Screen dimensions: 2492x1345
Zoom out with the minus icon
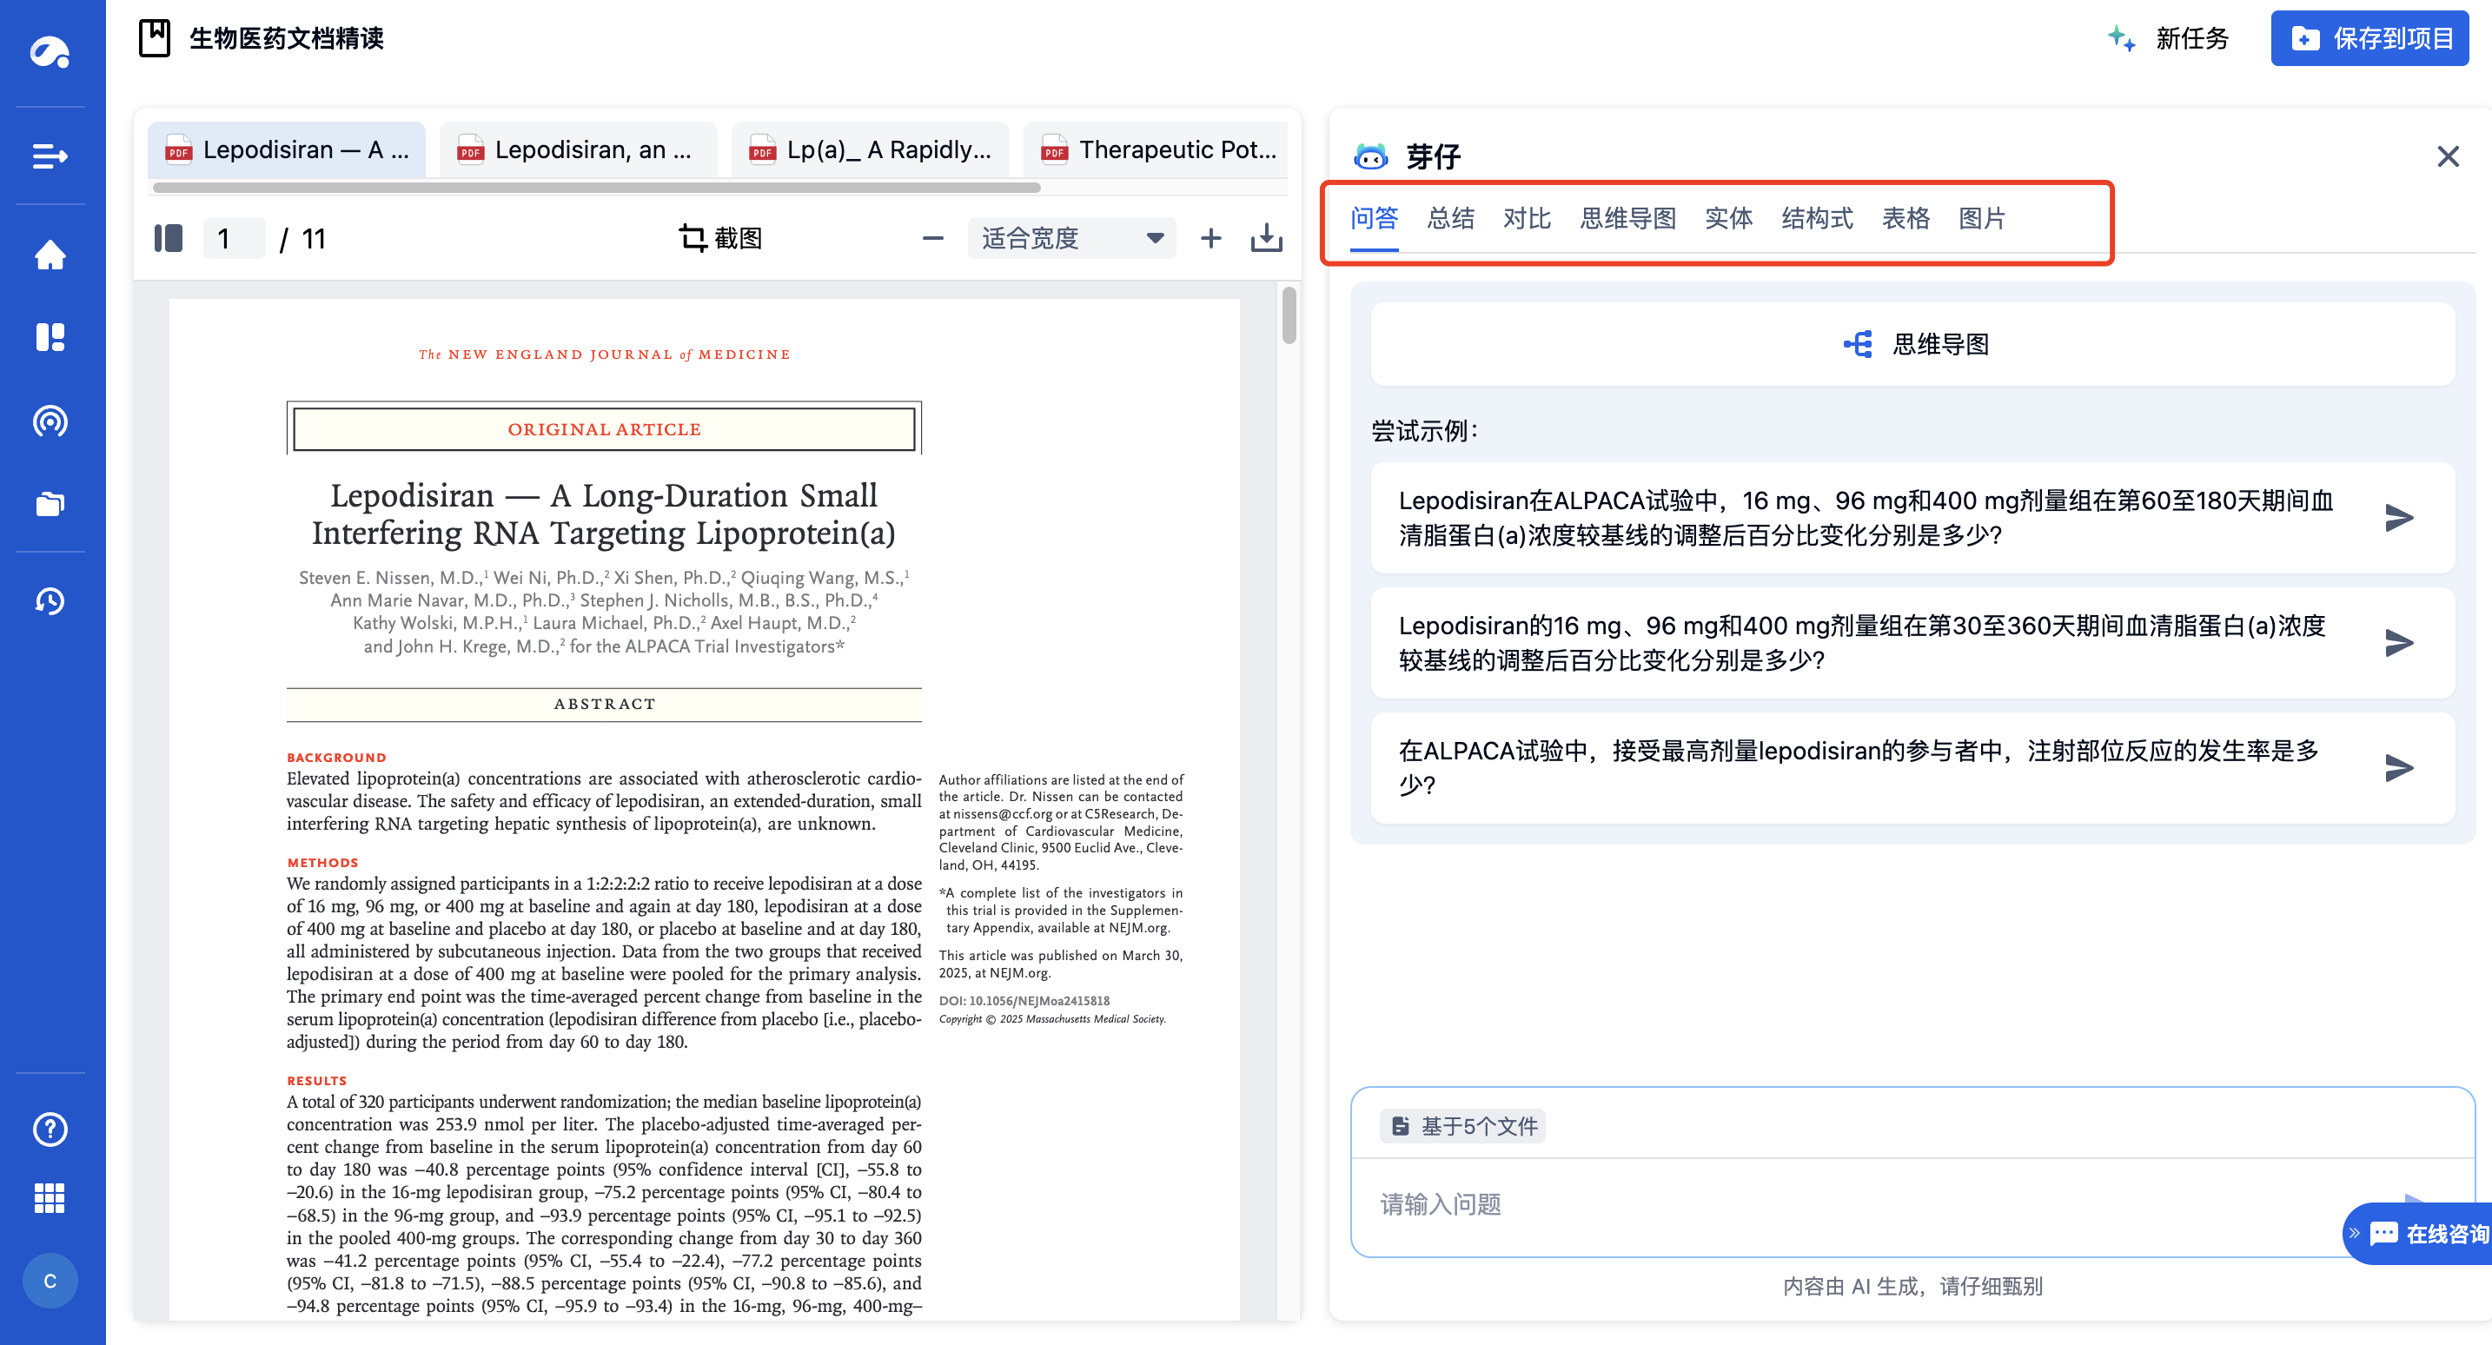pos(931,238)
